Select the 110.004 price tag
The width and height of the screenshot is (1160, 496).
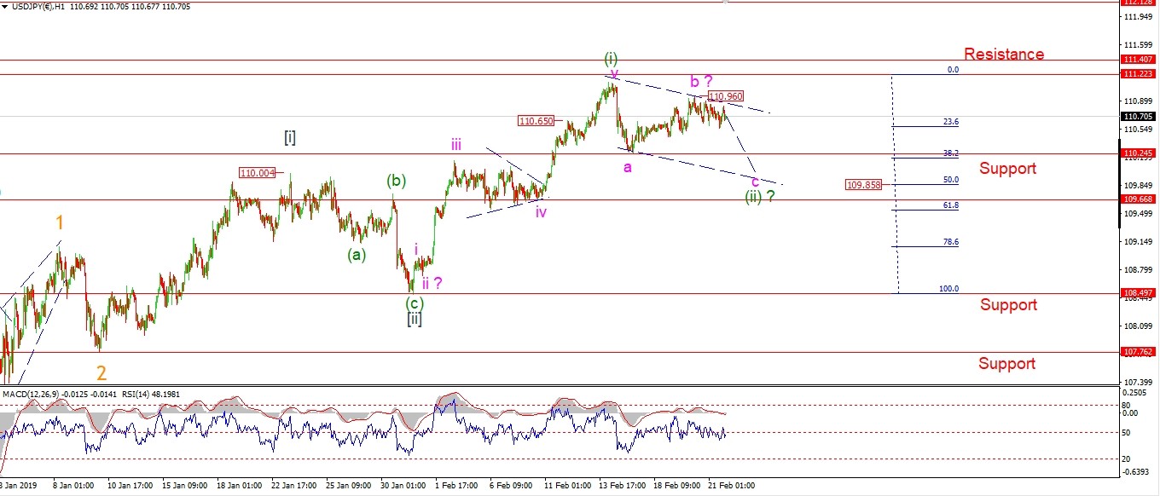258,173
